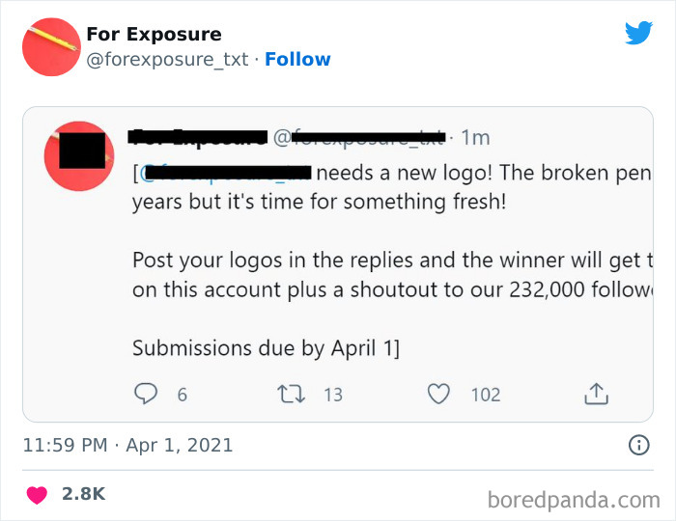The height and width of the screenshot is (521, 676).
Task: Click the 6 replies count
Action: 182,395
